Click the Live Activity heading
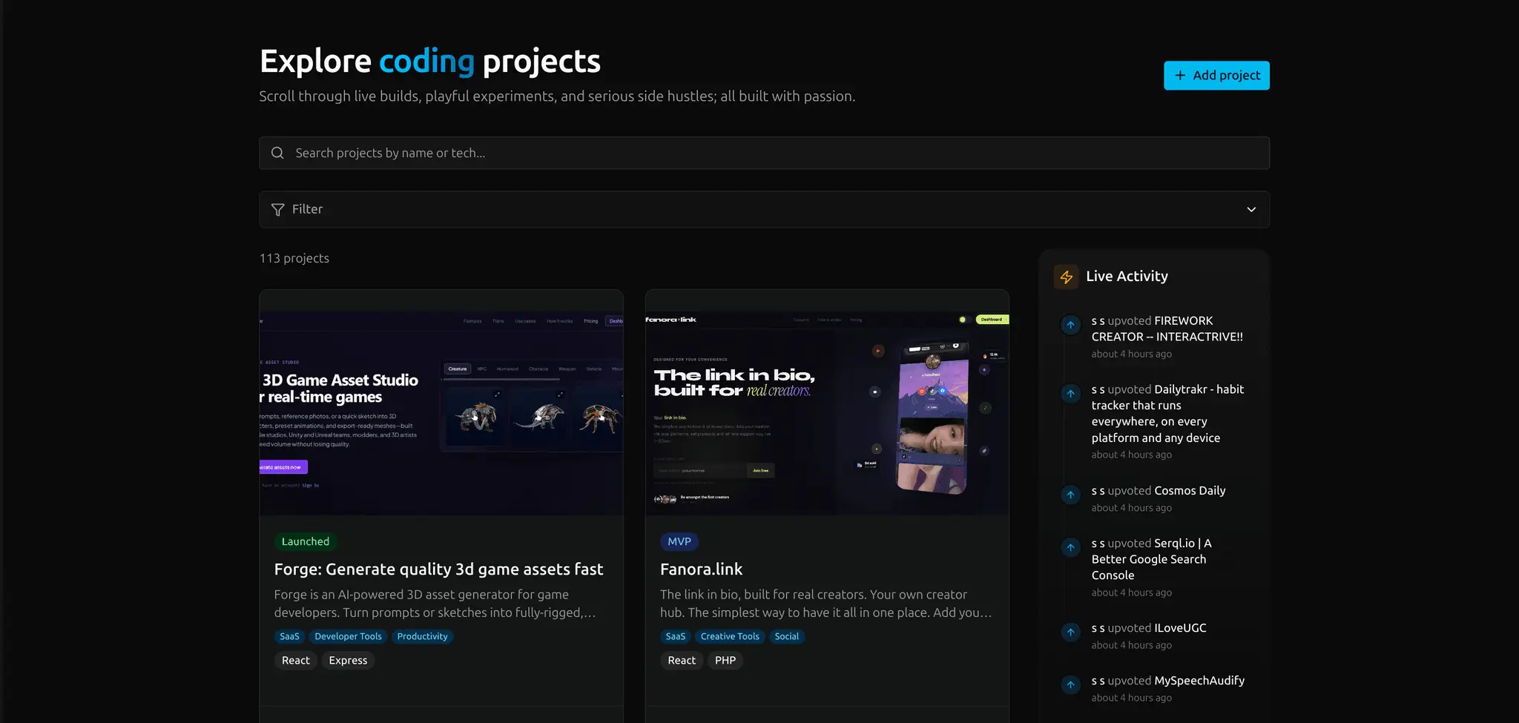Image resolution: width=1519 pixels, height=723 pixels. [1127, 276]
